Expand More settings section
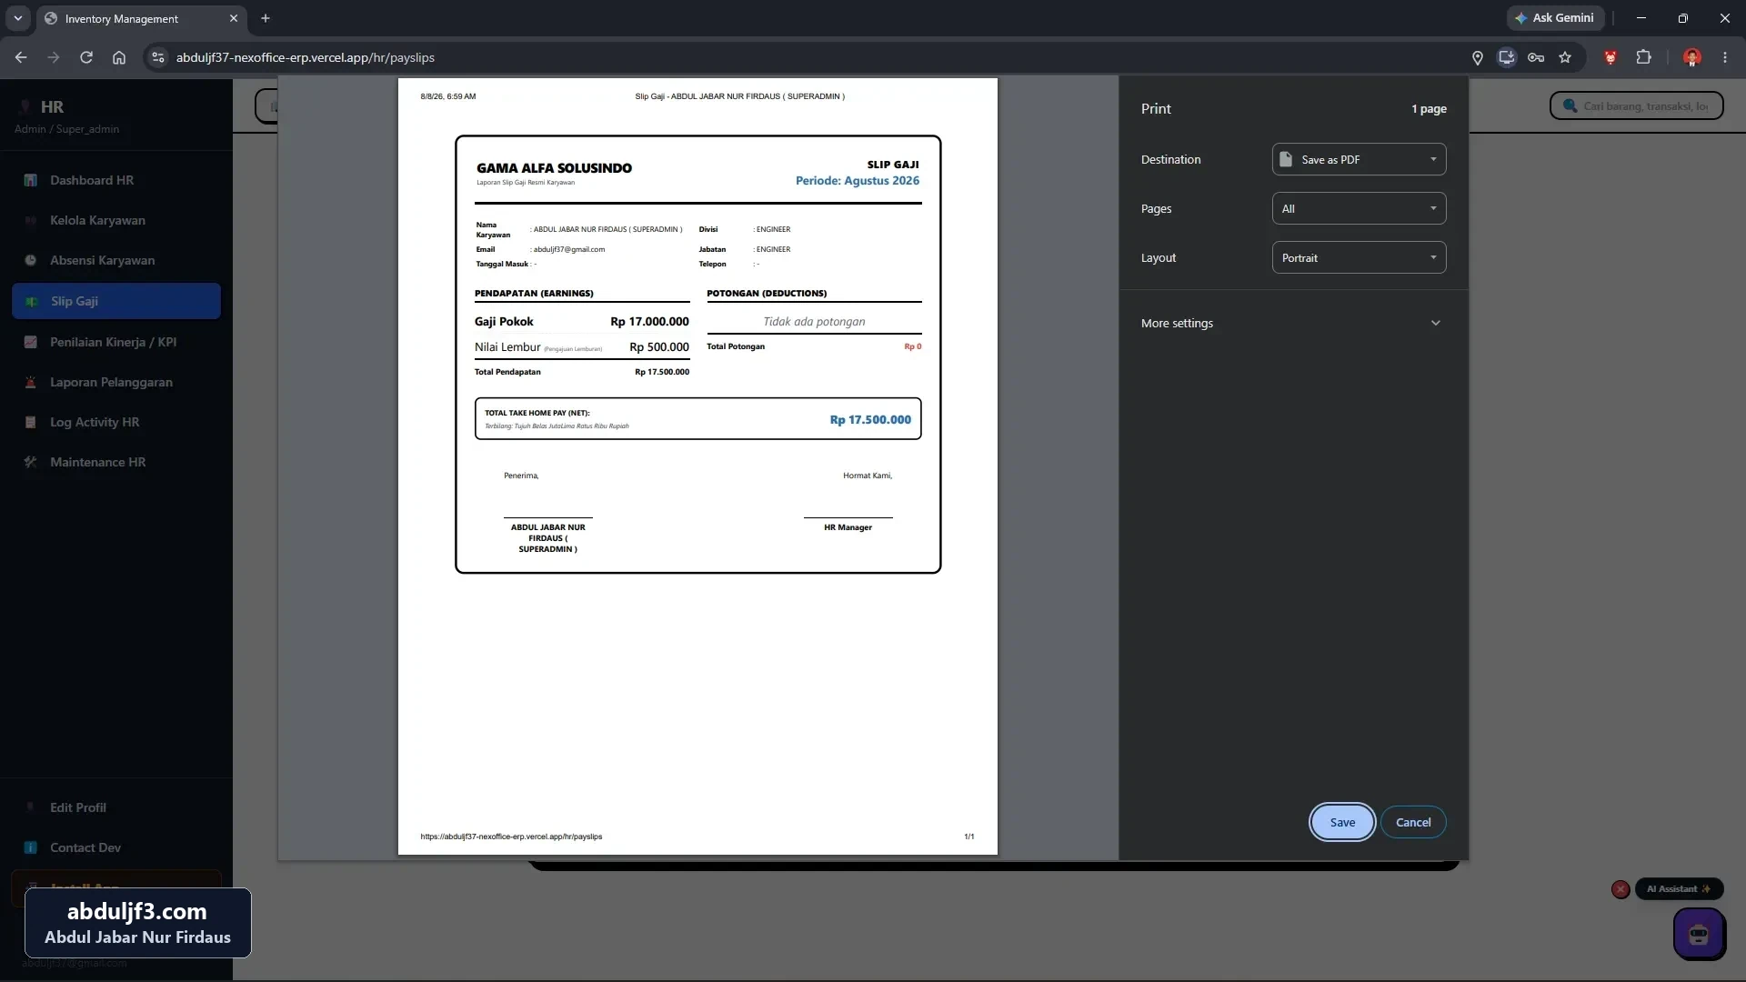The width and height of the screenshot is (1746, 982). pos(1292,323)
